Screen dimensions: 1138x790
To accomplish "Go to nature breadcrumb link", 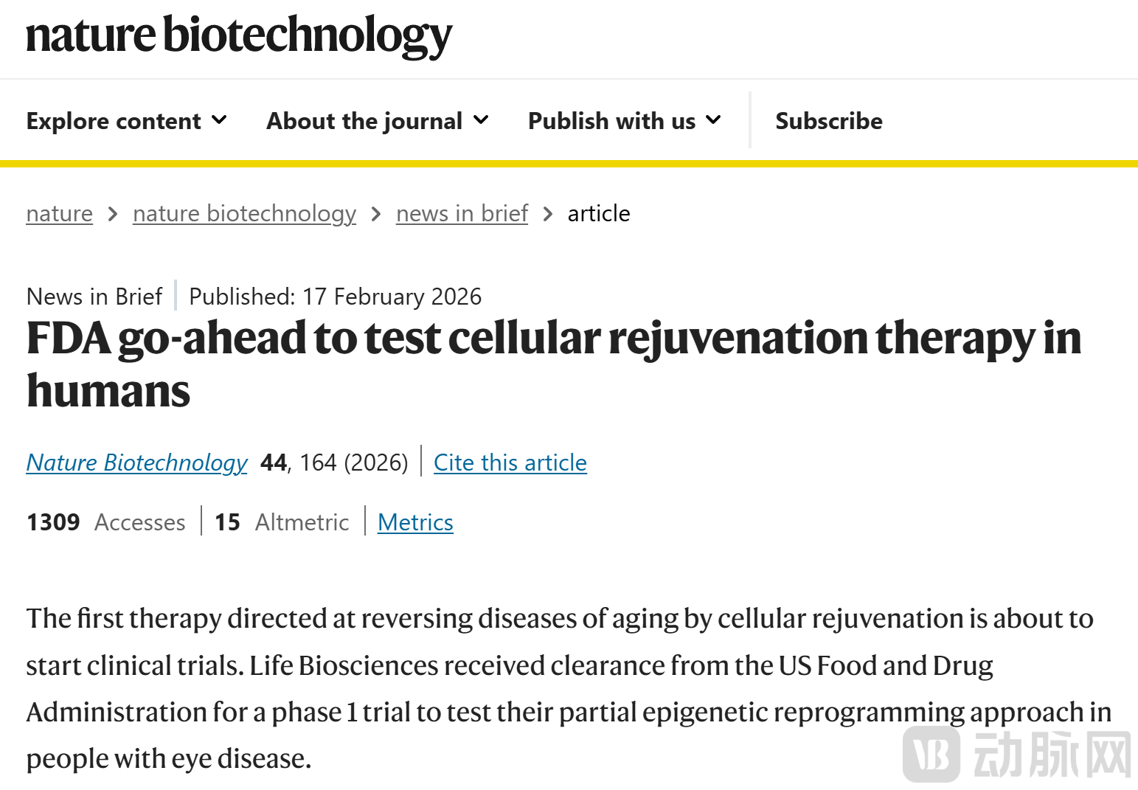I will pos(59,214).
